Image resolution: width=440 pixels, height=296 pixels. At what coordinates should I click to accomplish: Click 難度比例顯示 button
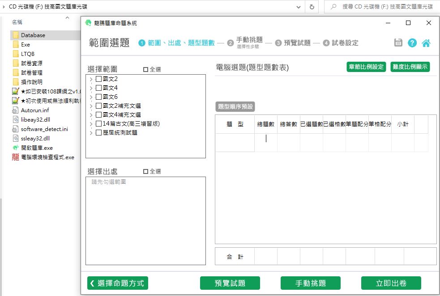[x=410, y=67]
